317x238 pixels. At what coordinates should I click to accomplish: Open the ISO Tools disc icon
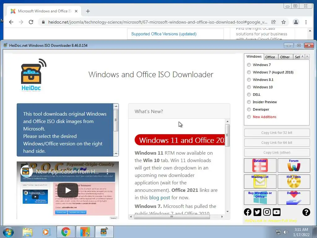[x=294, y=182]
